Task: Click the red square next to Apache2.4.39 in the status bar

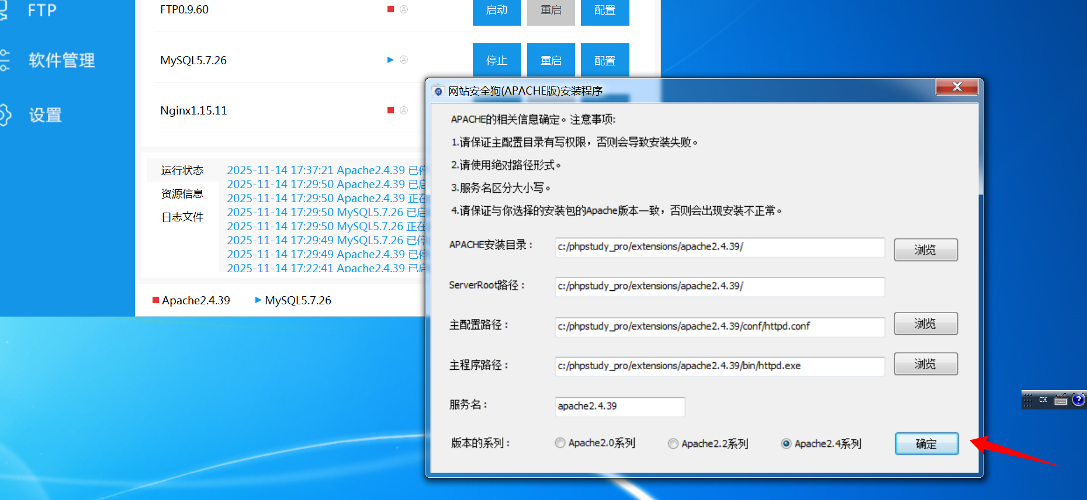Action: pos(155,300)
